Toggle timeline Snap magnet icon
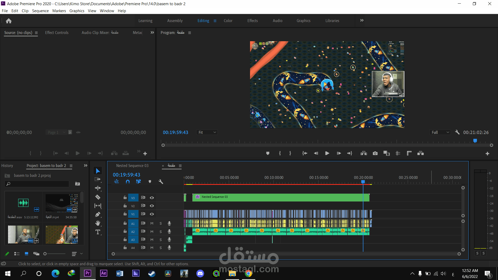This screenshot has width=498, height=280. click(128, 182)
